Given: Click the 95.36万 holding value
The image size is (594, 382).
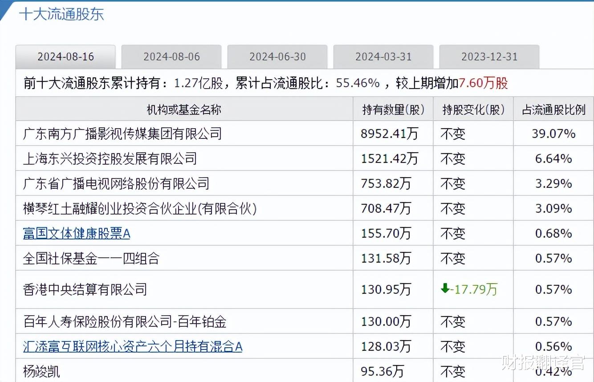Looking at the screenshot, I should 382,371.
